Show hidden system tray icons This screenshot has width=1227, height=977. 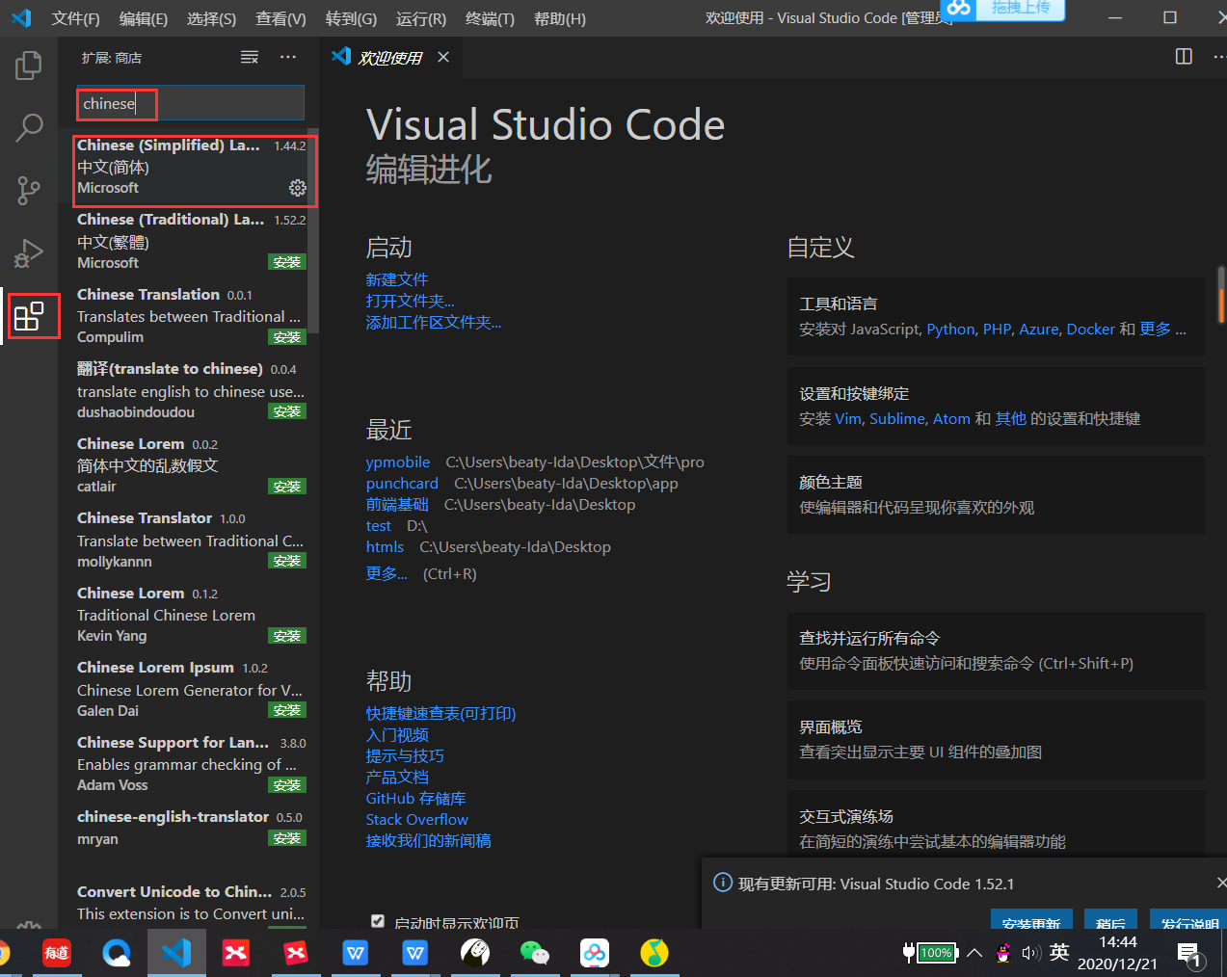click(974, 953)
